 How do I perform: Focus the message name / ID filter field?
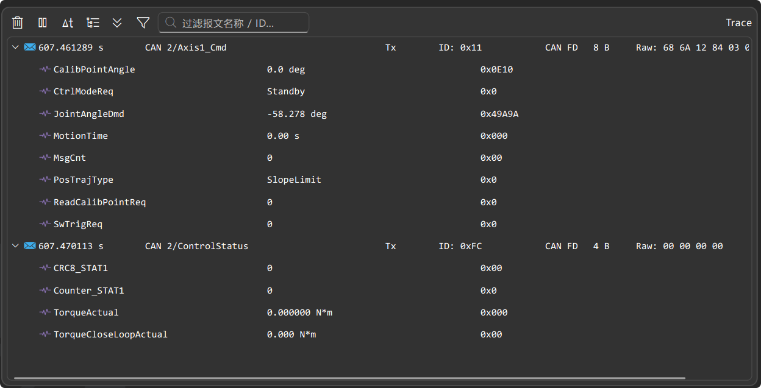pos(233,23)
